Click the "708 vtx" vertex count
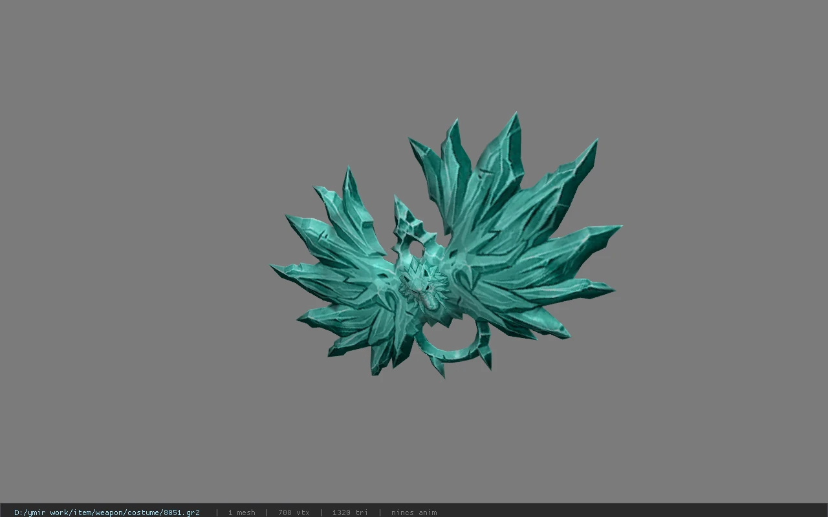 [x=294, y=512]
